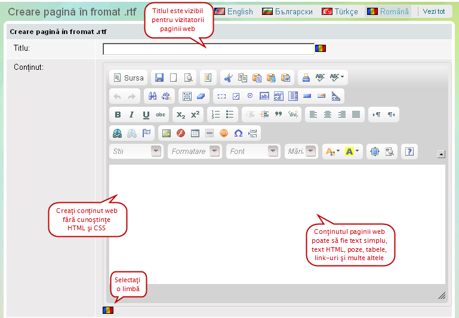Click the Sursa source button
This screenshot has height=318, width=459.
[128, 78]
